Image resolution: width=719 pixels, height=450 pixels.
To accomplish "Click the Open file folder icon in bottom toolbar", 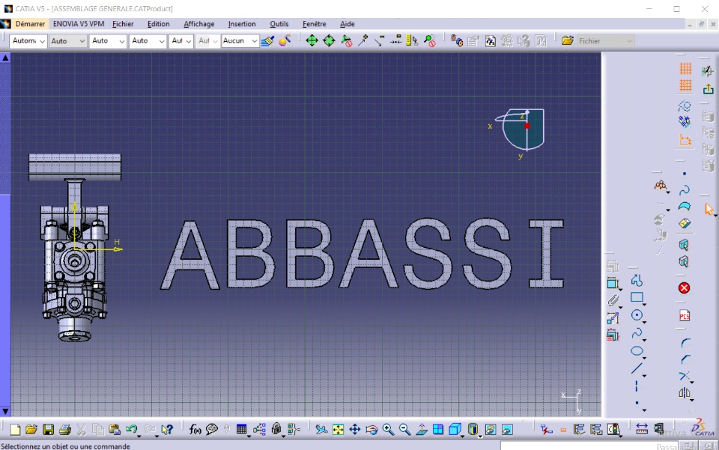I will [x=31, y=429].
